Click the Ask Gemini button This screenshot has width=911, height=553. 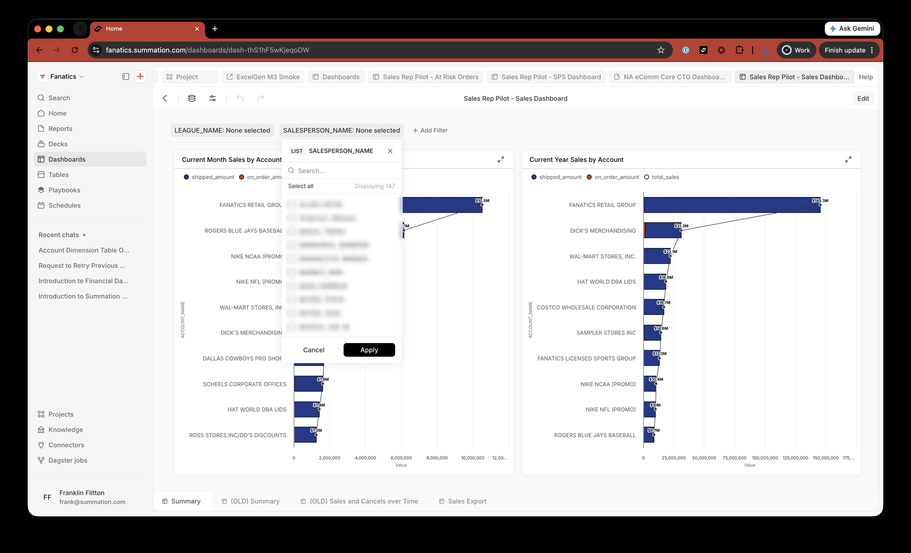coord(852,29)
